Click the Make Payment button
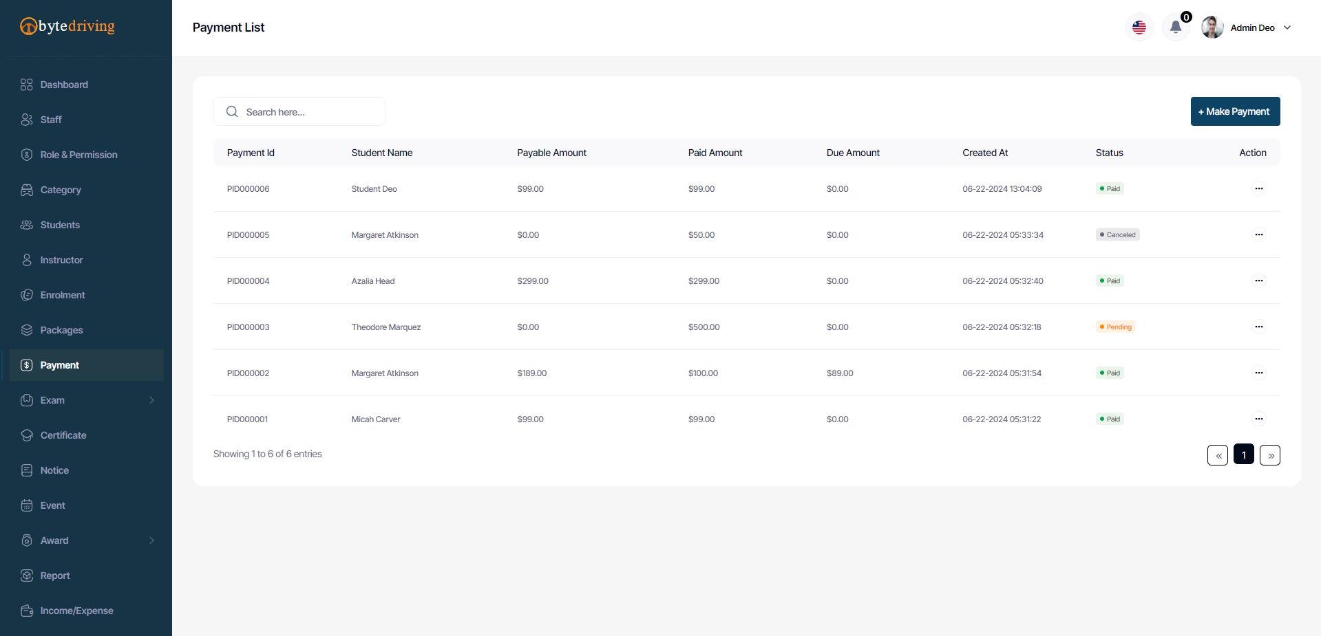Image resolution: width=1321 pixels, height=636 pixels. pos(1235,111)
